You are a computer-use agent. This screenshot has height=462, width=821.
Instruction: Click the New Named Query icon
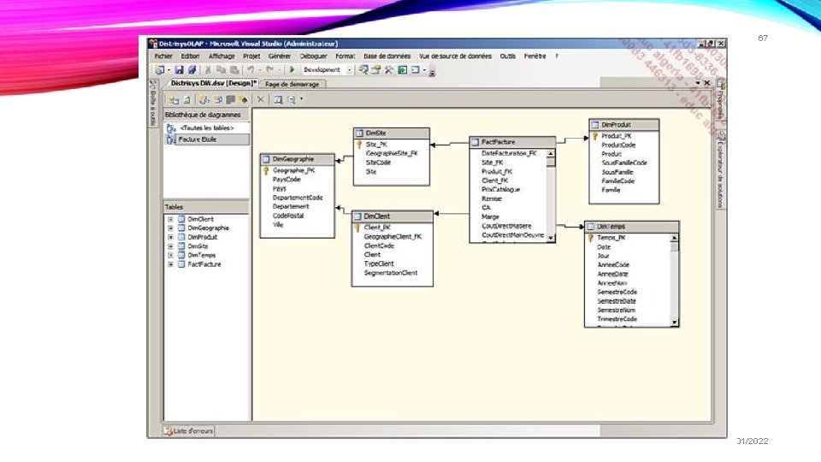pos(217,99)
